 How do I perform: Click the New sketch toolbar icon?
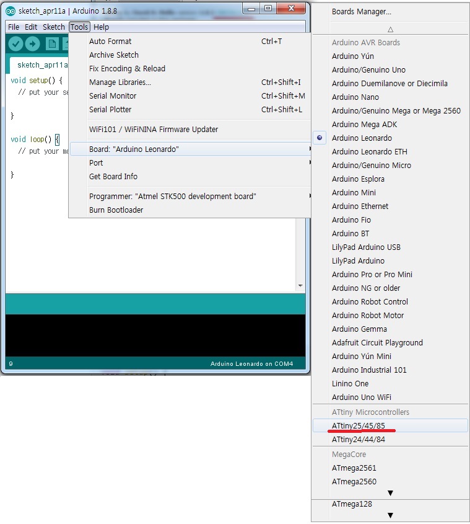[52, 44]
